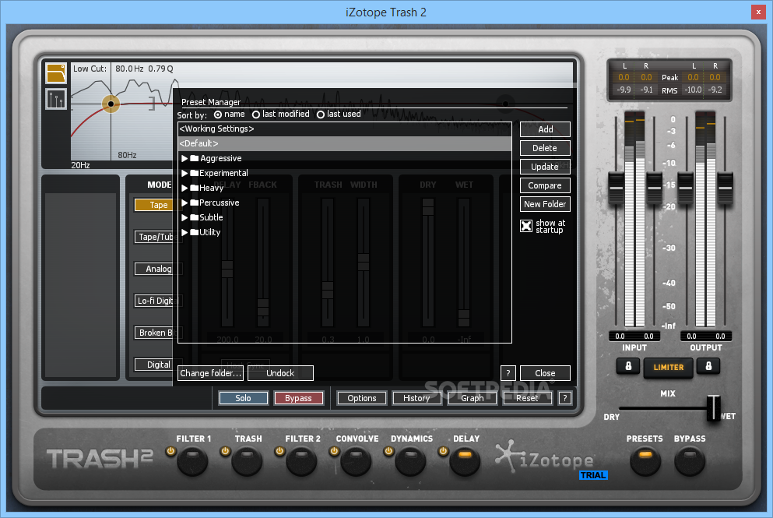The image size is (773, 518).
Task: Click the input link lock icon
Action: coord(628,366)
